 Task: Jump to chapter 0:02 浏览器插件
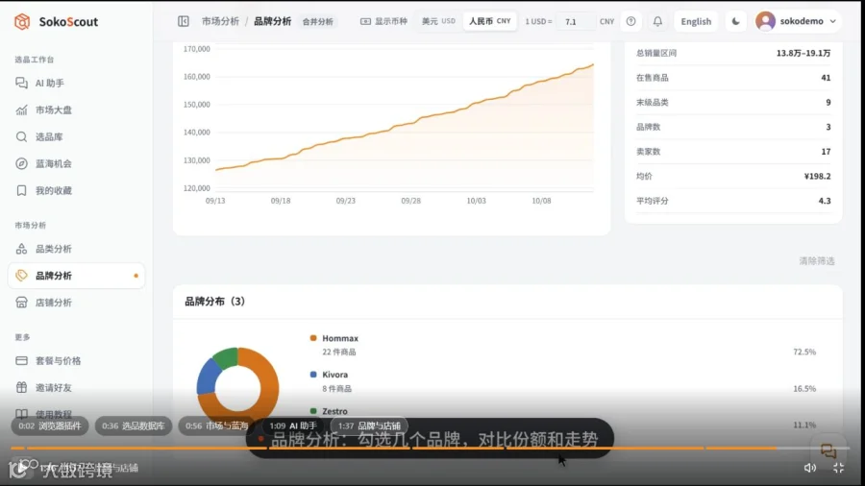[50, 425]
